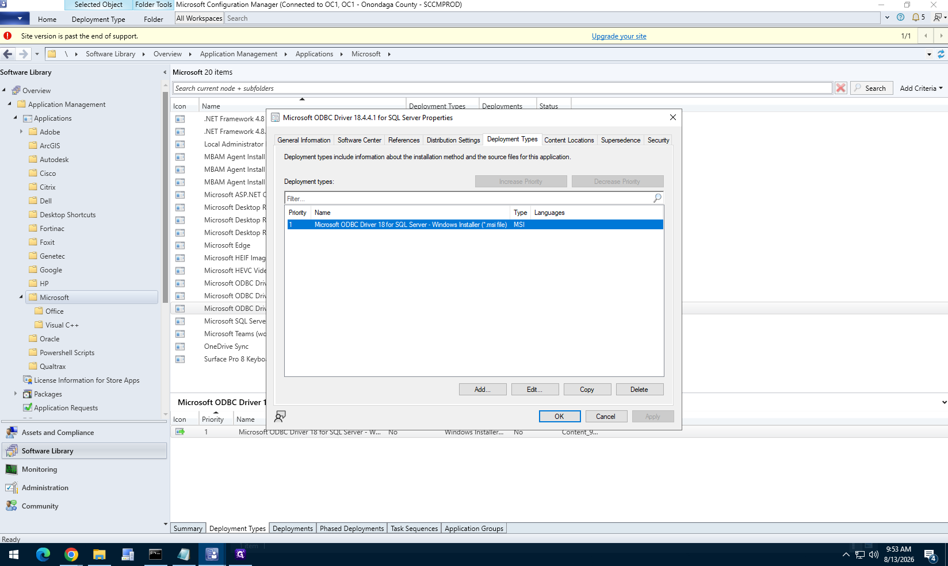Switch to the Supersedence tab
Image resolution: width=948 pixels, height=566 pixels.
tap(621, 140)
